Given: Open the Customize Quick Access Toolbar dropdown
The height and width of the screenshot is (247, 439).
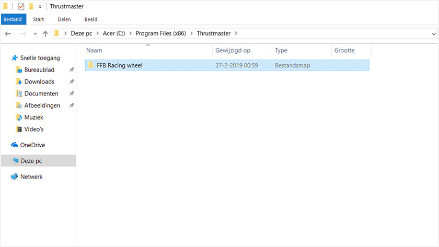Looking at the screenshot, I should pyautogui.click(x=40, y=7).
